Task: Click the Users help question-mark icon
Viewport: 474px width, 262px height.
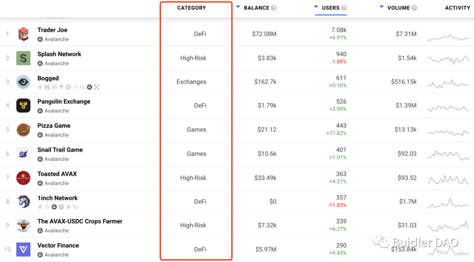Action: tap(344, 8)
